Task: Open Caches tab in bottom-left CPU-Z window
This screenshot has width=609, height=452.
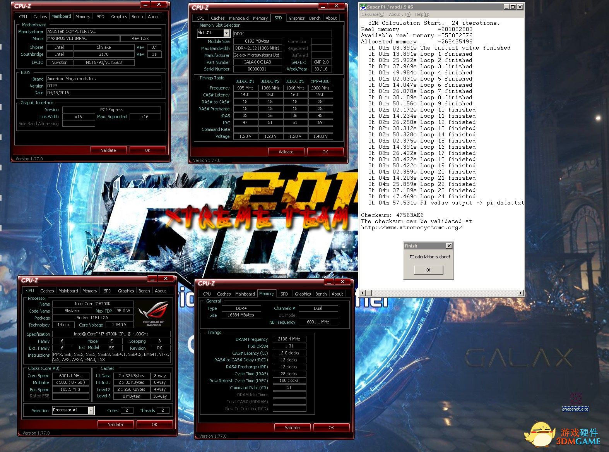Action: tap(47, 291)
